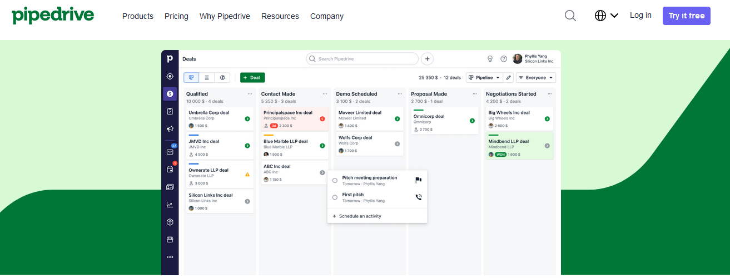Click the Log in link

(x=640, y=16)
